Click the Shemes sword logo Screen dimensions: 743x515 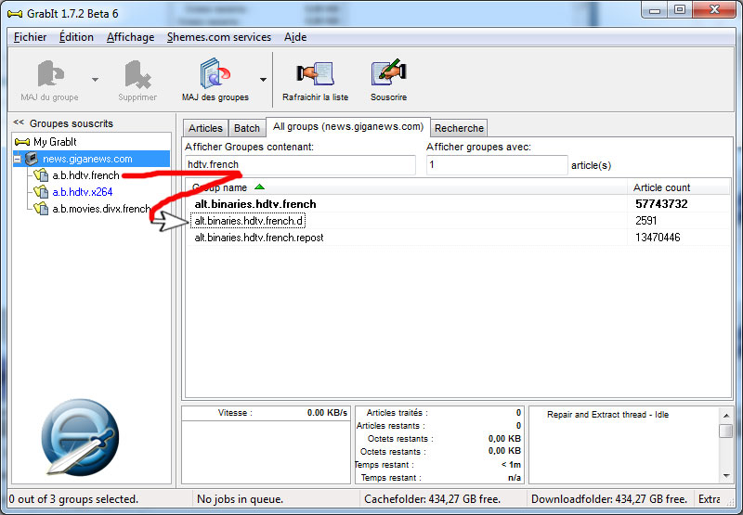81,438
